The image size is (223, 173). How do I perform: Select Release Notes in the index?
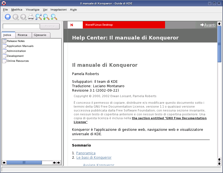(16, 41)
